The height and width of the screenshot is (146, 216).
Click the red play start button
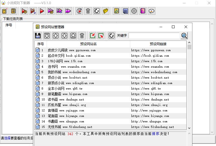(42, 11)
